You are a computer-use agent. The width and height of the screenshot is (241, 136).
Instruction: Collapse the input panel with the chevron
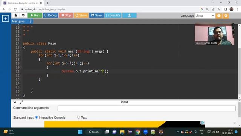pos(15,102)
